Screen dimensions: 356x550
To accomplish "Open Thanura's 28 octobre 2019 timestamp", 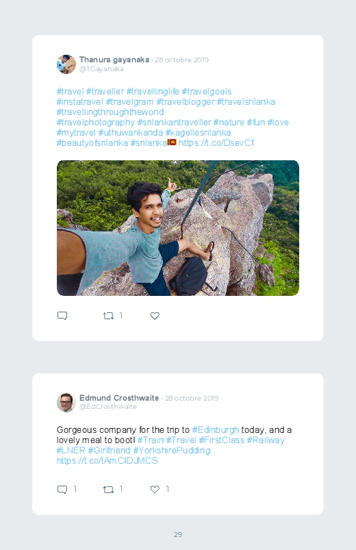I will coord(181,60).
